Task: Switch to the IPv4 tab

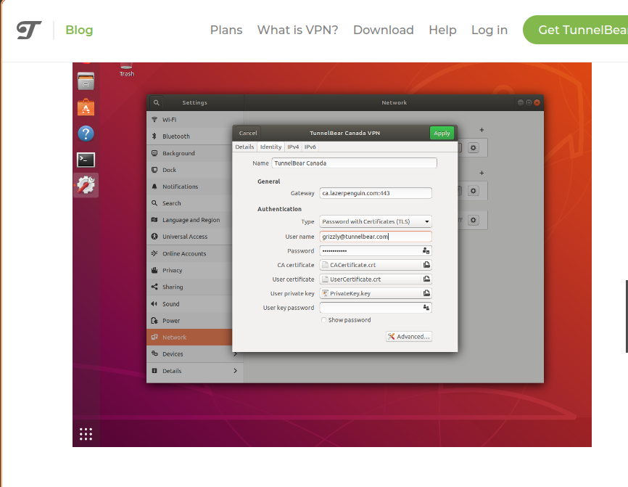Action: tap(293, 147)
